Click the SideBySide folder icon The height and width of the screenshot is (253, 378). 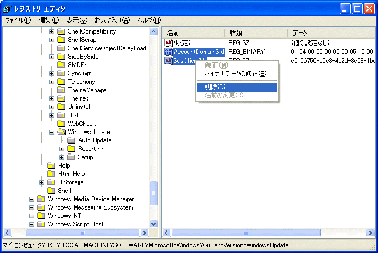(61, 57)
